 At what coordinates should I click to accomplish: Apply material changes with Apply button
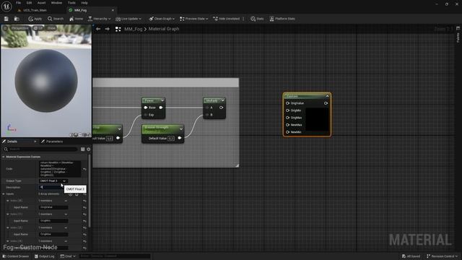pos(35,19)
